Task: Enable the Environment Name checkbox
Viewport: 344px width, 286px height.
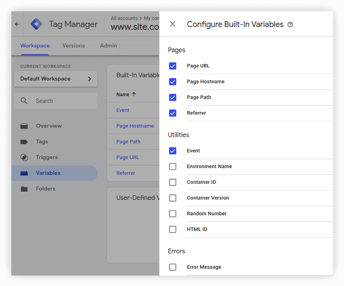Action: pyautogui.click(x=173, y=166)
